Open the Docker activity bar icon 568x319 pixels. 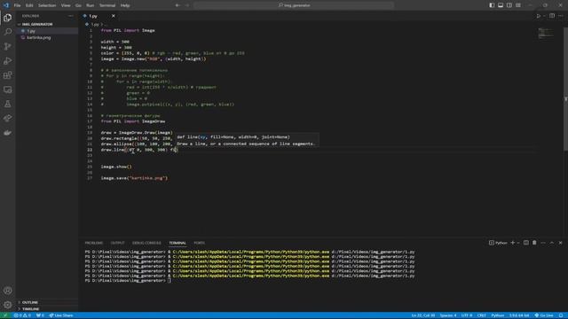coord(8,133)
